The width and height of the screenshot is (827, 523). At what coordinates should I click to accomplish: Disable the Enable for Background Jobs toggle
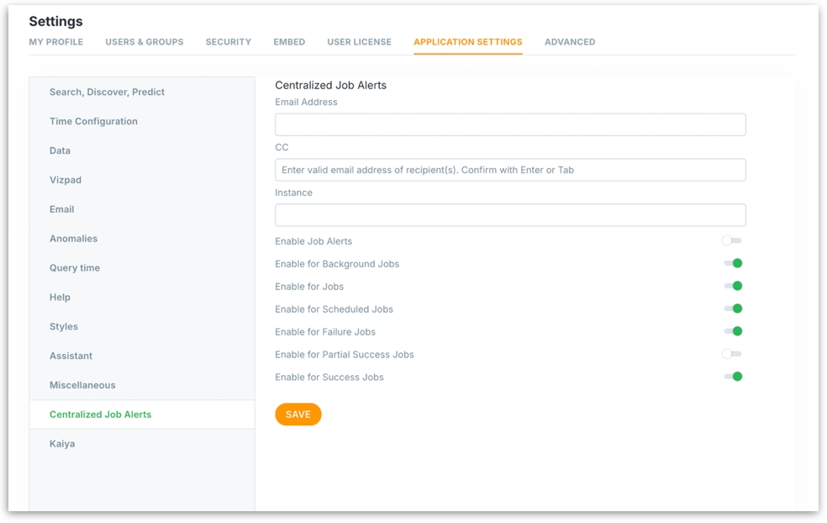coord(733,264)
